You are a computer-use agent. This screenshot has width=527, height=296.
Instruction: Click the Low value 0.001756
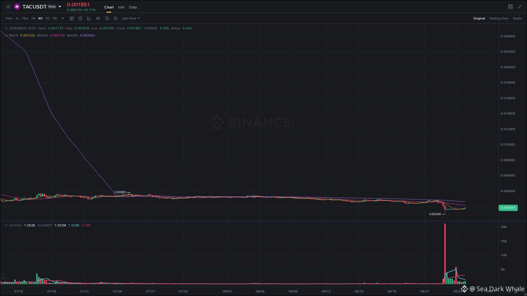pos(107,28)
